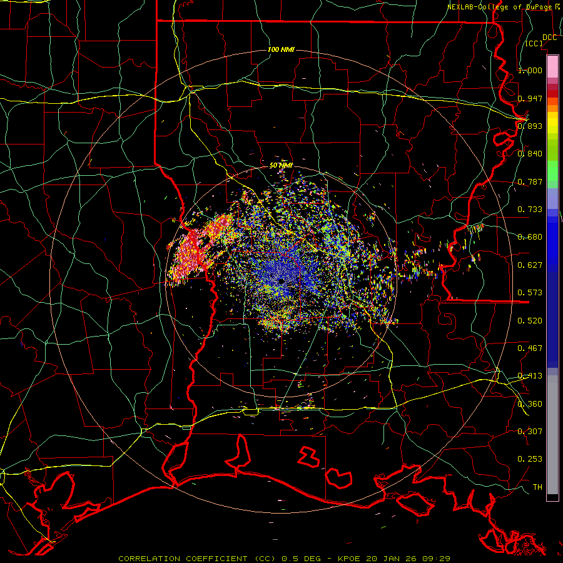This screenshot has width=563, height=563.
Task: Pick the red swatch on the color bar
Action: click(552, 93)
